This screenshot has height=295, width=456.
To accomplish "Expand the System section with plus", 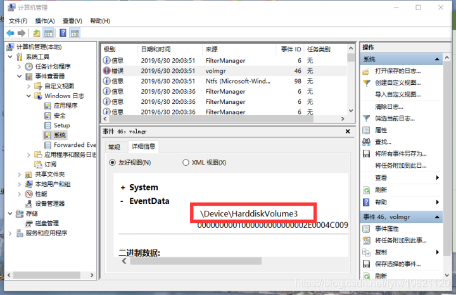I will point(123,188).
